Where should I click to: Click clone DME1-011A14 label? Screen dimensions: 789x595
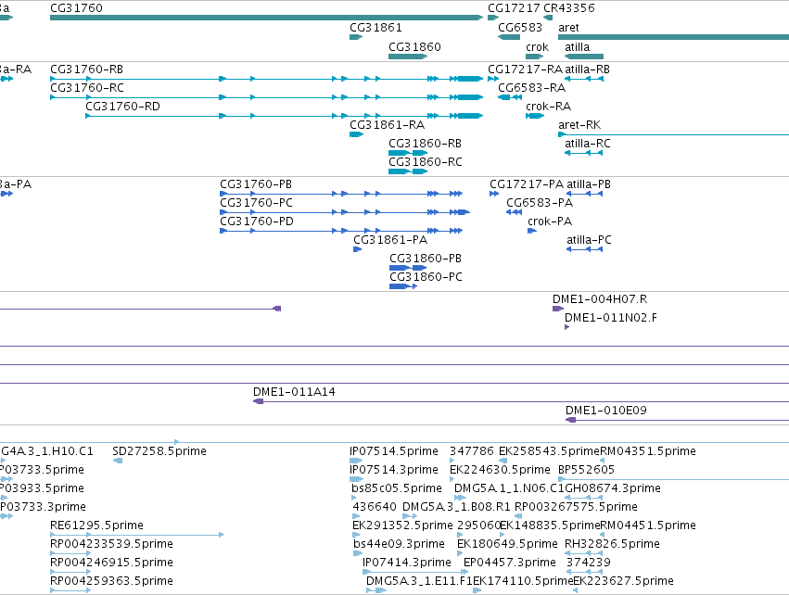pyautogui.click(x=294, y=392)
